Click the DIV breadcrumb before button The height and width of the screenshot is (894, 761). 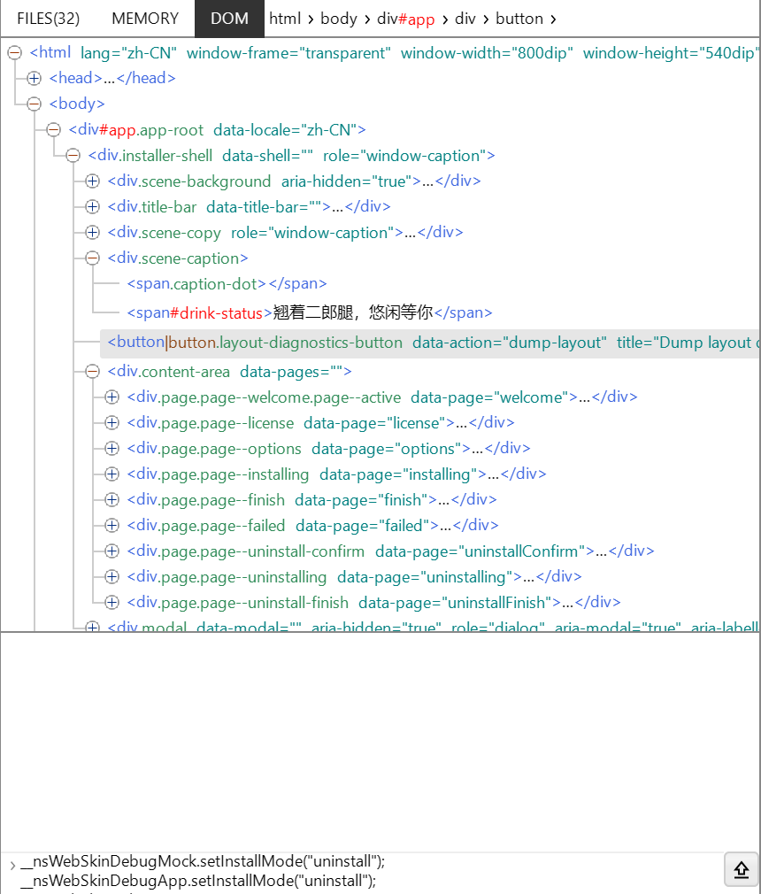[465, 19]
